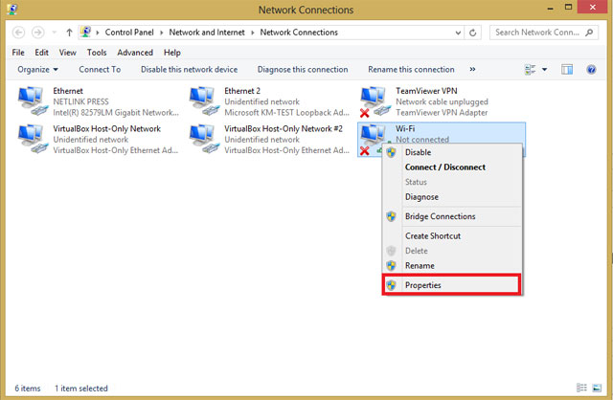Choose Bridge Connections in context menu
The width and height of the screenshot is (613, 400).
click(451, 216)
